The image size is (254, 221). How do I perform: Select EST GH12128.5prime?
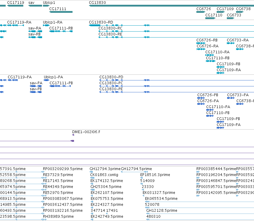click(x=162, y=210)
